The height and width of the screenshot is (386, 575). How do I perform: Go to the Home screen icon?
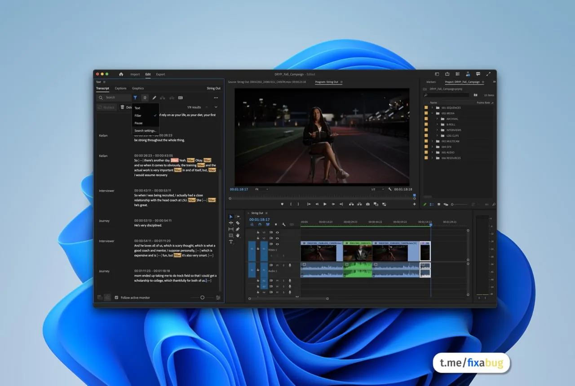[121, 74]
